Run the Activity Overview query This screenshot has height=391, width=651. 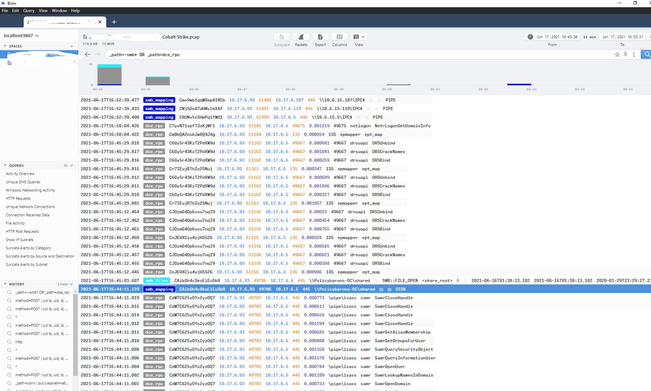[20, 174]
